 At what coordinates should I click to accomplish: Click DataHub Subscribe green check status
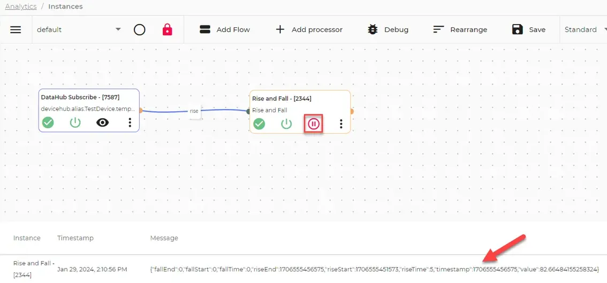tap(48, 123)
